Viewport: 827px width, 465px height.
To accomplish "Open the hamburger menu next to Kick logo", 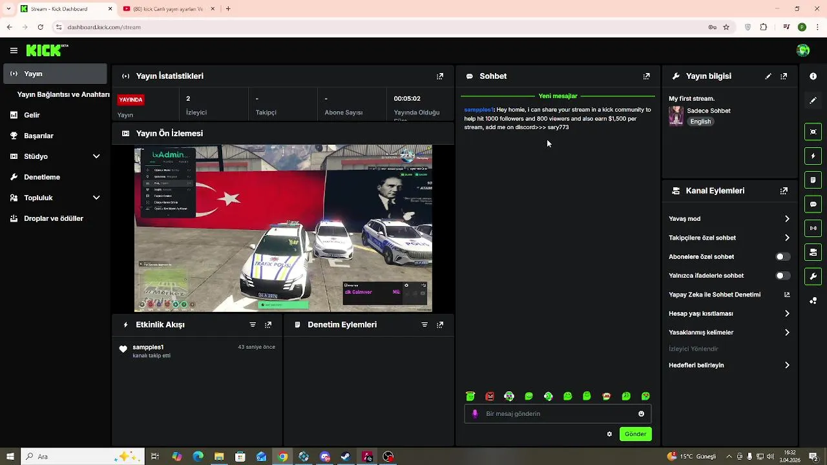I will click(x=14, y=50).
